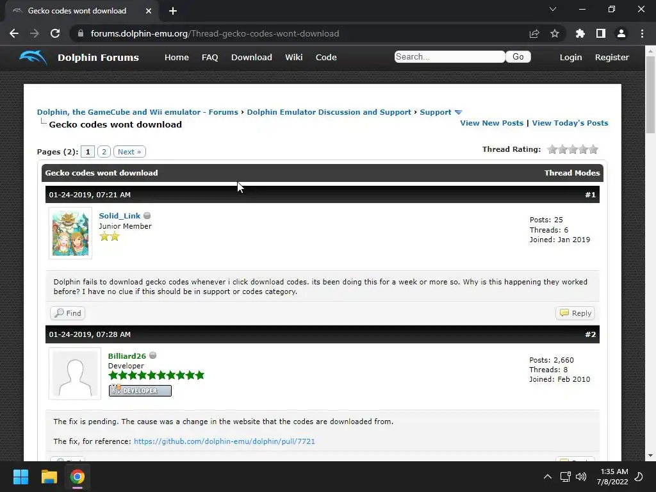Expand the Support breadcrumb dropdown arrow
This screenshot has height=492, width=656.
click(x=458, y=112)
